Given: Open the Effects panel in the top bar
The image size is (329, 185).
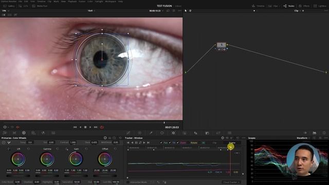Looking at the screenshot, I should click(304, 6).
